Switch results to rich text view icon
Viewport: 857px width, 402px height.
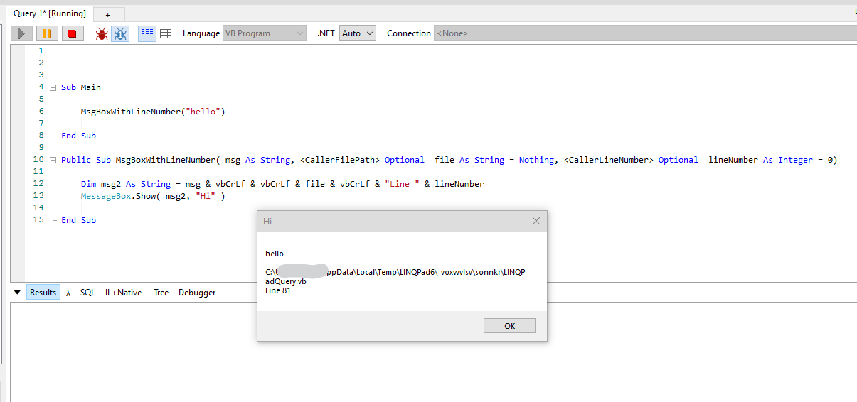[x=147, y=33]
